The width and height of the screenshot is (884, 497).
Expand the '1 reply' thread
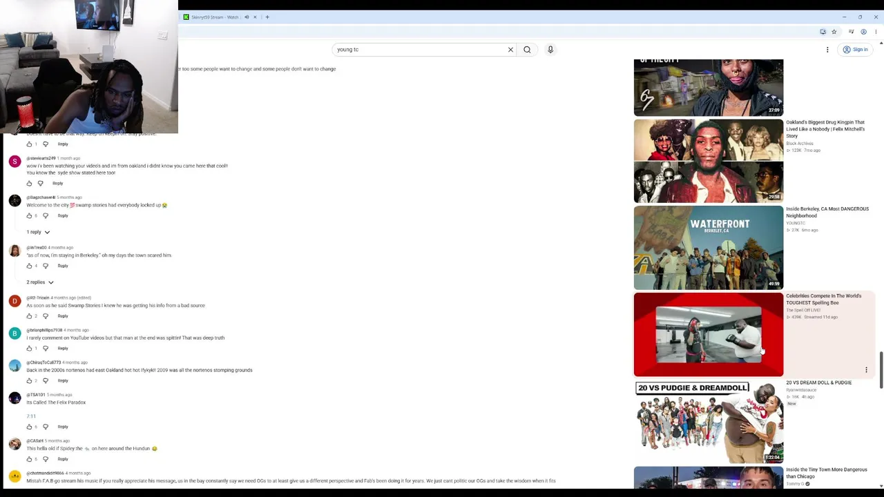38,232
